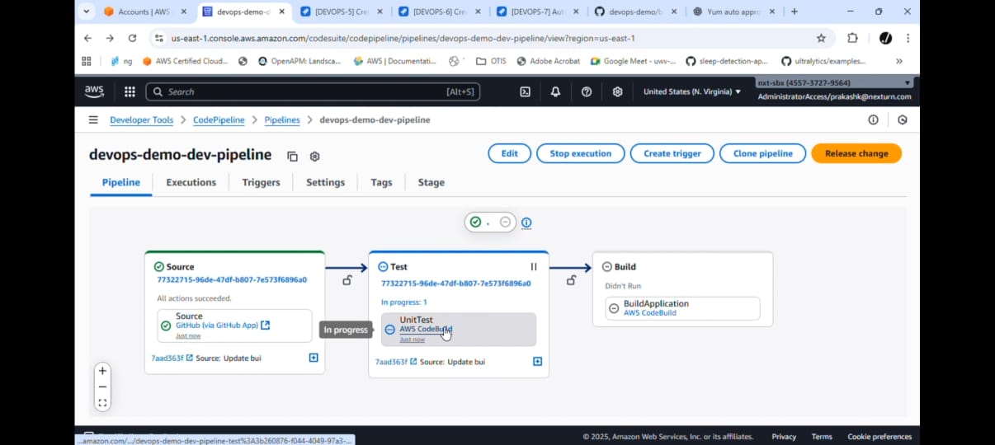Screen dimensions: 995x445
Task: Reload the browser page
Action: click(132, 38)
